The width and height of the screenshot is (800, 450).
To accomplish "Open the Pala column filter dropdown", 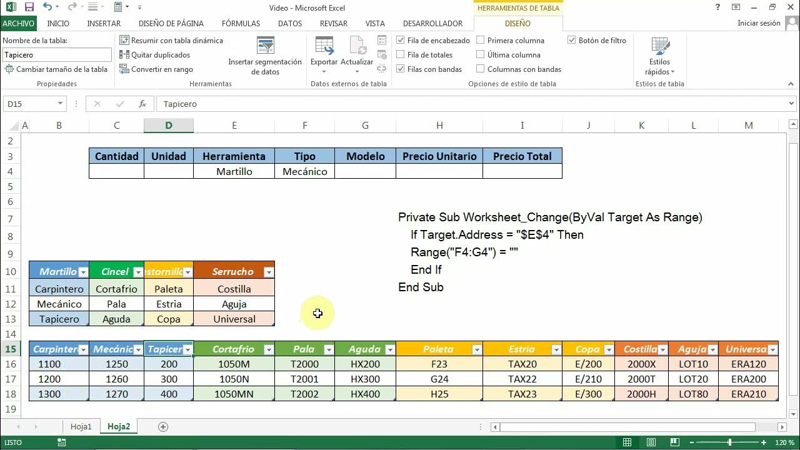I will point(328,349).
